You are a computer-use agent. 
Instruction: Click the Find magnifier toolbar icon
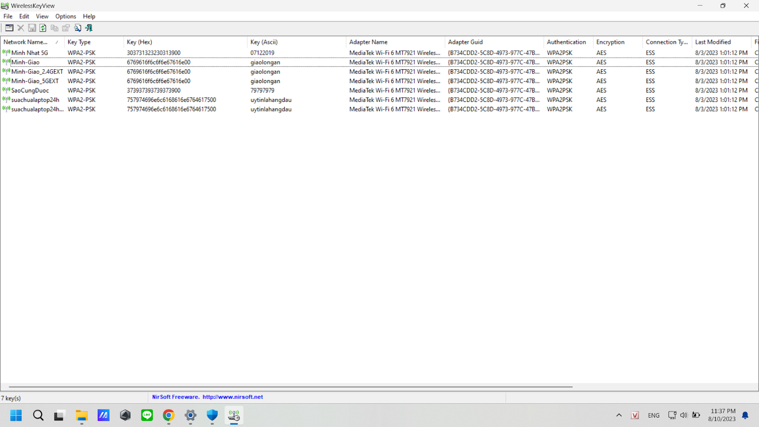tap(77, 28)
